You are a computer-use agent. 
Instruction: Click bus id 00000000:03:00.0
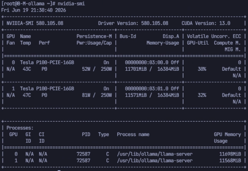pos(146,62)
